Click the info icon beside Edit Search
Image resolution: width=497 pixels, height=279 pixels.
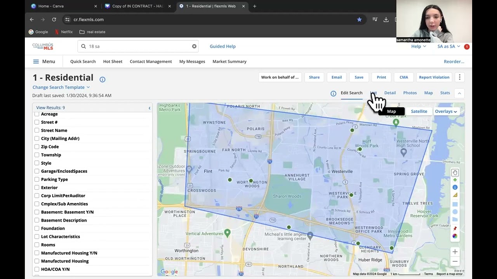click(333, 93)
